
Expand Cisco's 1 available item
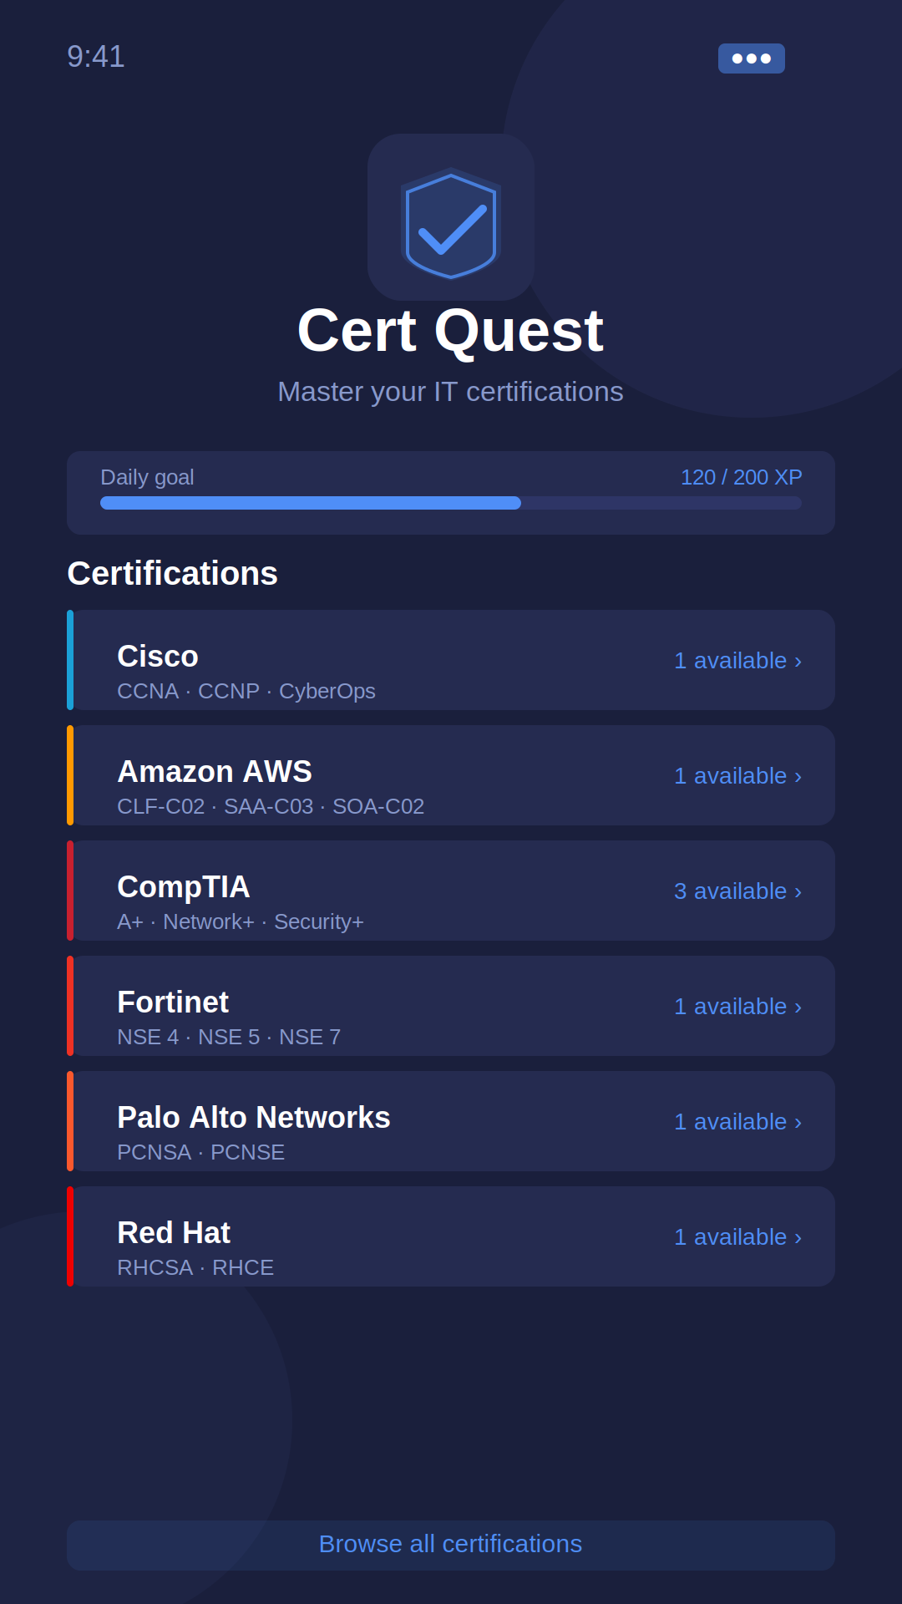(x=737, y=660)
